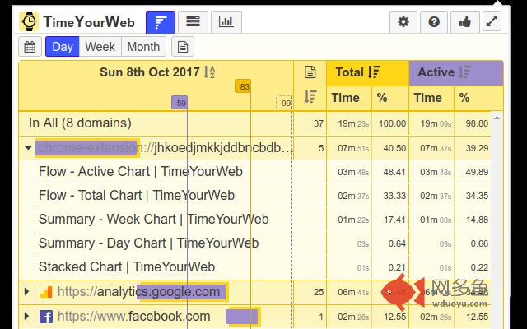
Task: Sort domains alphabetically with A-Z icon
Action: [209, 72]
